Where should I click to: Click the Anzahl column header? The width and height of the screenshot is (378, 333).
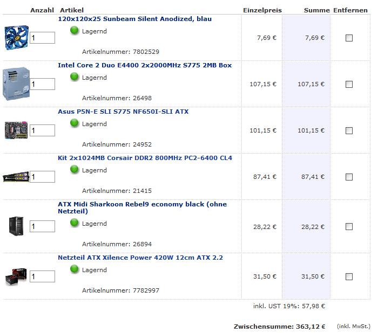point(42,10)
